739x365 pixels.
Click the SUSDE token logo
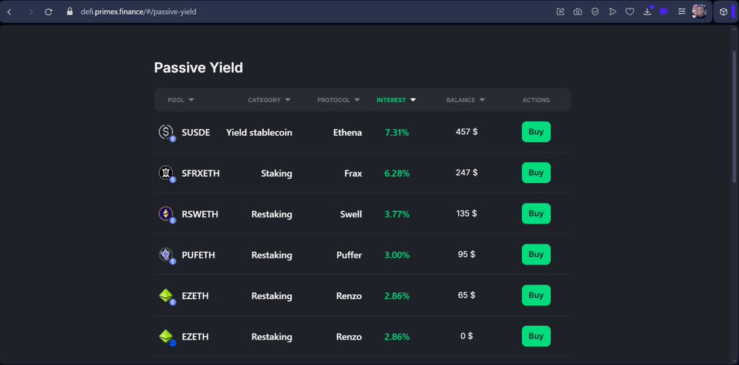166,132
